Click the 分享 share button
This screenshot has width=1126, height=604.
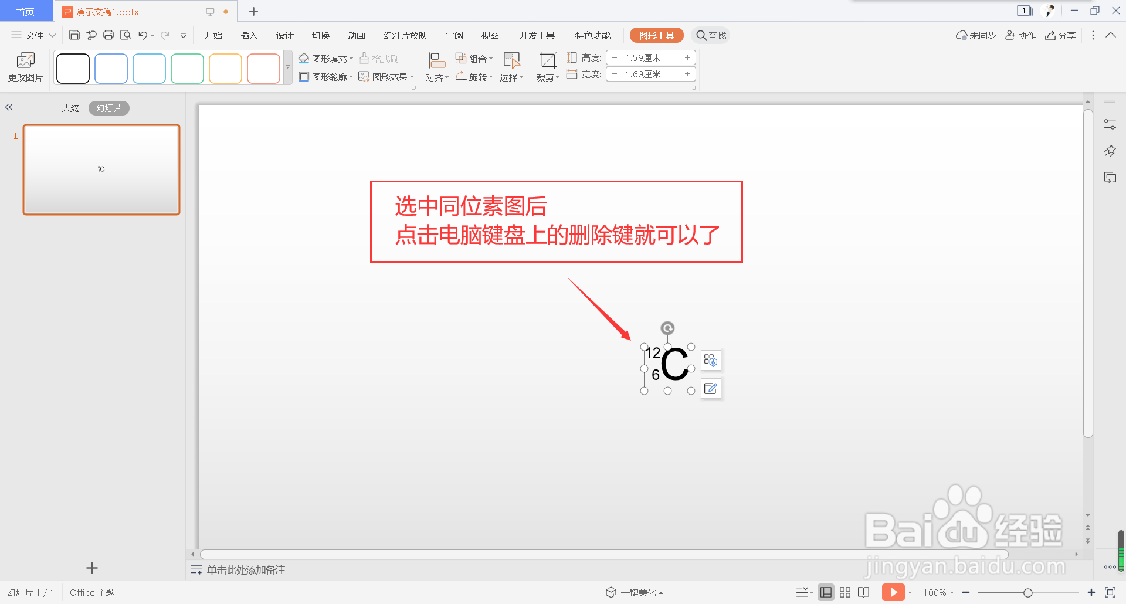pyautogui.click(x=1060, y=35)
